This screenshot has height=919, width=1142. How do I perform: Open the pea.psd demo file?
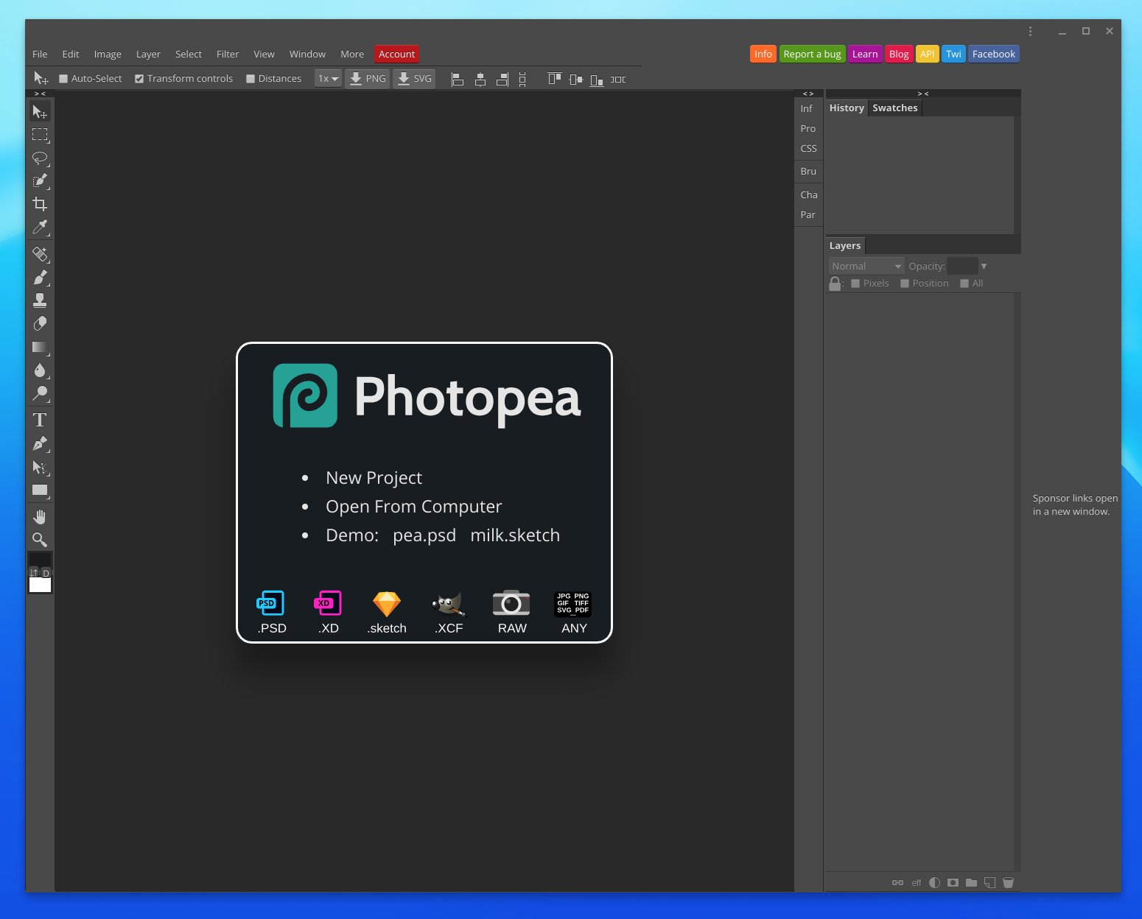point(424,535)
